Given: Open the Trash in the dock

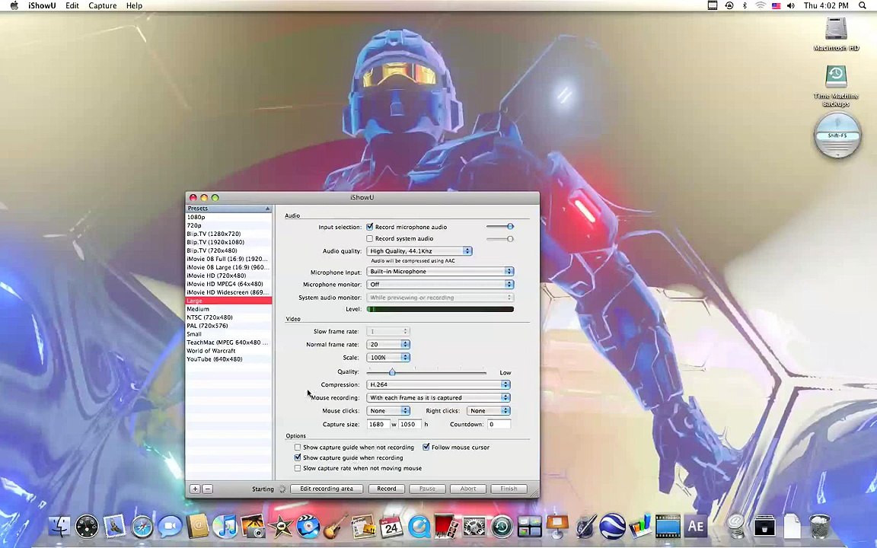Looking at the screenshot, I should [x=820, y=526].
